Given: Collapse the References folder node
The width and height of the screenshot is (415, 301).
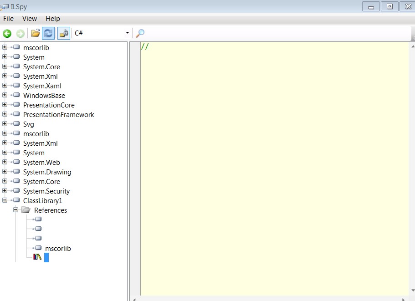Looking at the screenshot, I should (15, 210).
